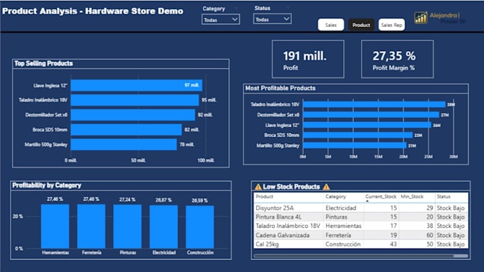
Task: Click the Low Stock table horizontal scrollbar
Action: tap(354, 256)
